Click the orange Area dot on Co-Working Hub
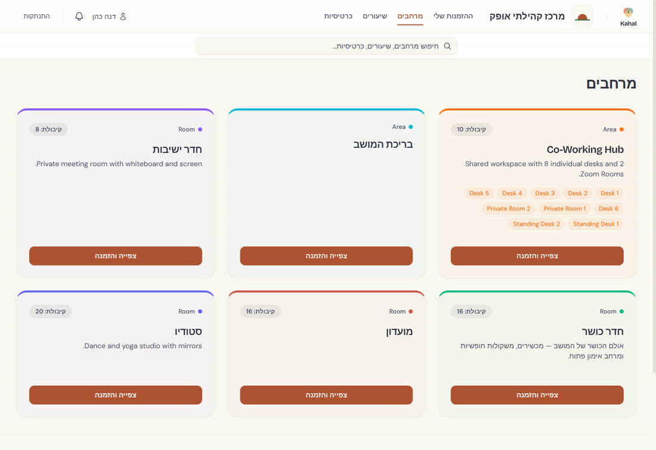This screenshot has height=450, width=656. pos(621,129)
